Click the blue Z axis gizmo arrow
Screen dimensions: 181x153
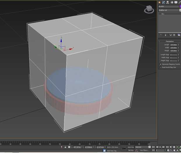click(61, 41)
